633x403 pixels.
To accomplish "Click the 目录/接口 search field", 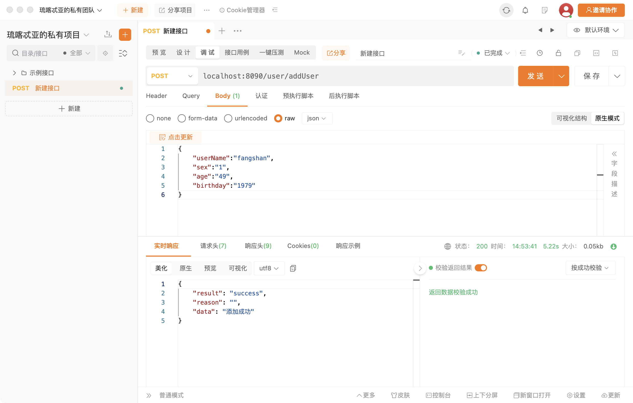I will [x=34, y=53].
